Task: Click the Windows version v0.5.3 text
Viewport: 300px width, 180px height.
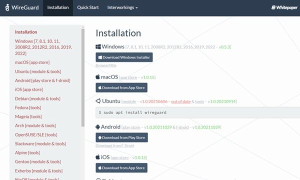Action: click(x=224, y=47)
